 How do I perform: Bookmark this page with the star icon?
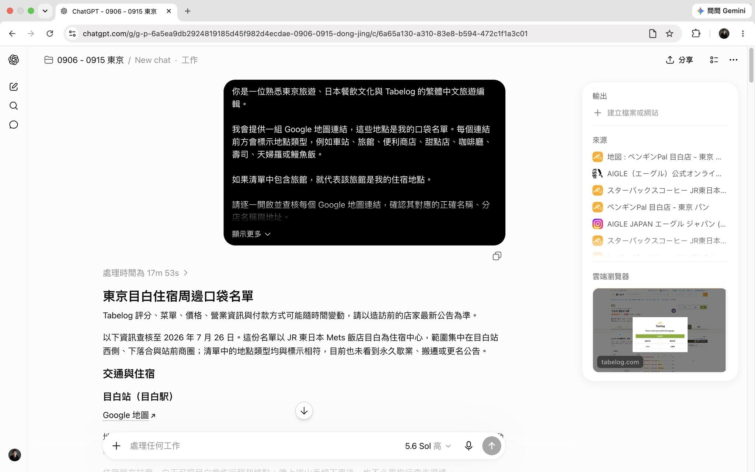pos(669,34)
